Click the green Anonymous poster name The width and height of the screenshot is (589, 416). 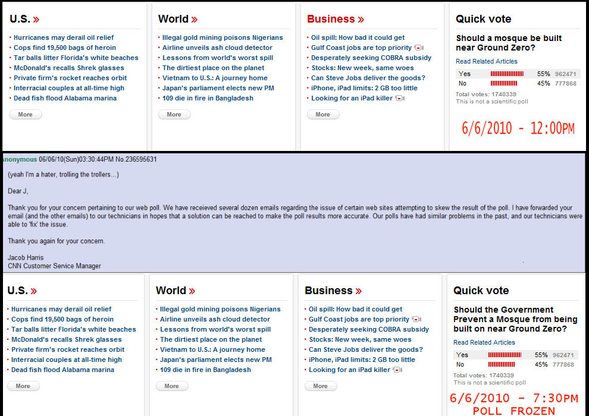tap(20, 159)
